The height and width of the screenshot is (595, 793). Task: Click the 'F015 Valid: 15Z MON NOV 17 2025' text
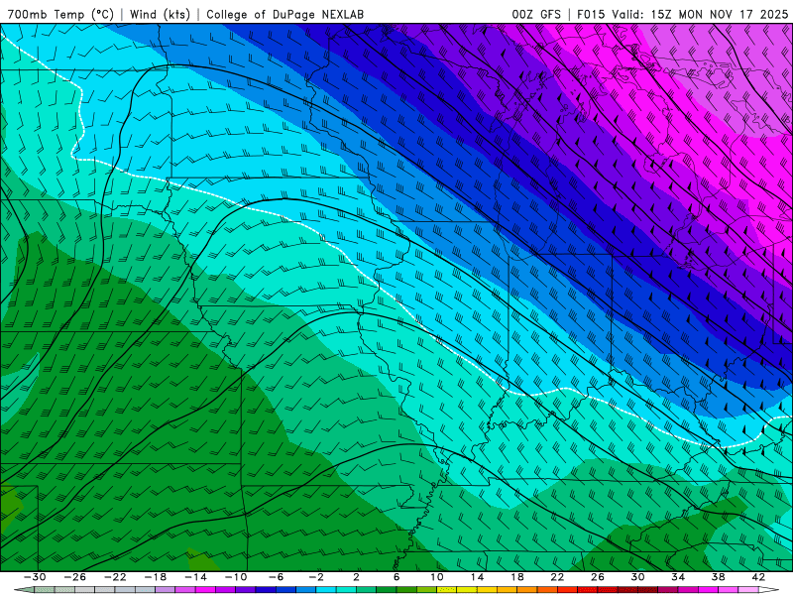tap(682, 14)
